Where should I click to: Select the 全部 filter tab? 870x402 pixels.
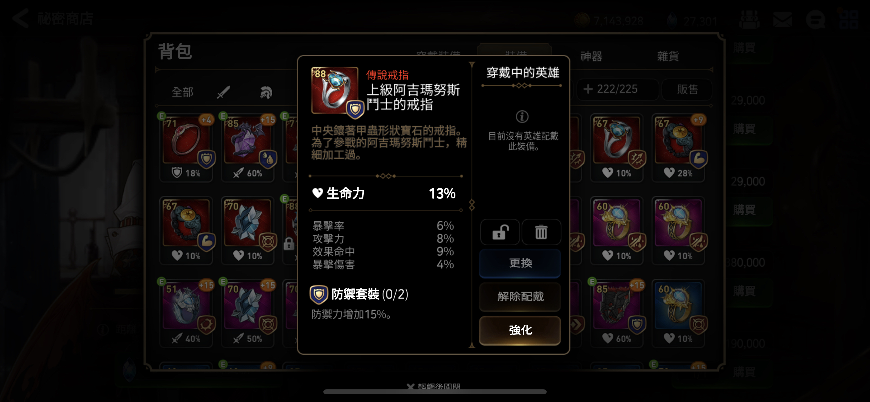click(x=182, y=92)
